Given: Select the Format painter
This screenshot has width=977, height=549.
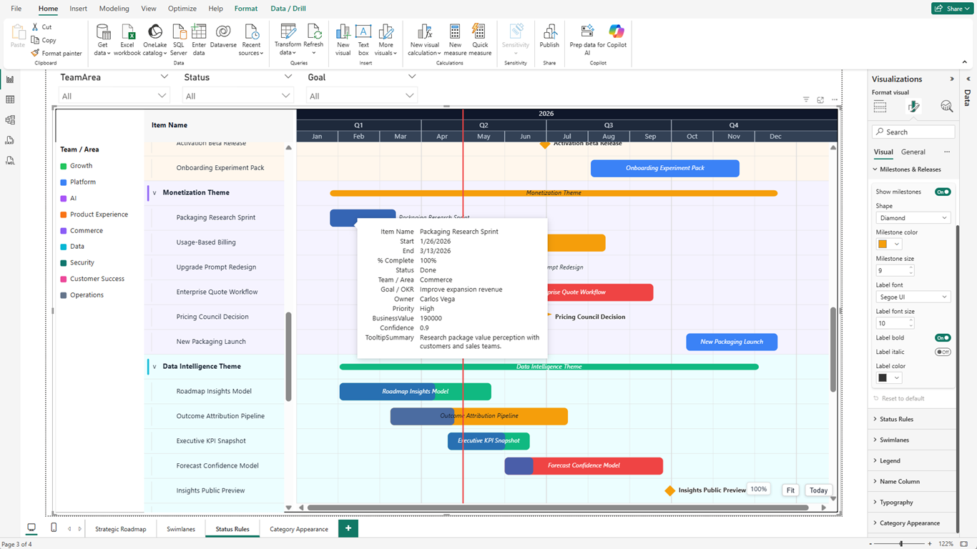Looking at the screenshot, I should click(56, 53).
